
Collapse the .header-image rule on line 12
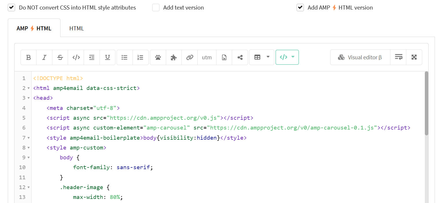pos(28,187)
